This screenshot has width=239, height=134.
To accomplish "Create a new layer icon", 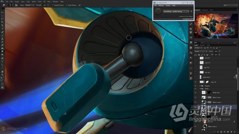I will [x=231, y=132].
